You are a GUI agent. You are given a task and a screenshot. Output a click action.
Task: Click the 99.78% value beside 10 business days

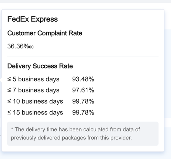pos(83,101)
